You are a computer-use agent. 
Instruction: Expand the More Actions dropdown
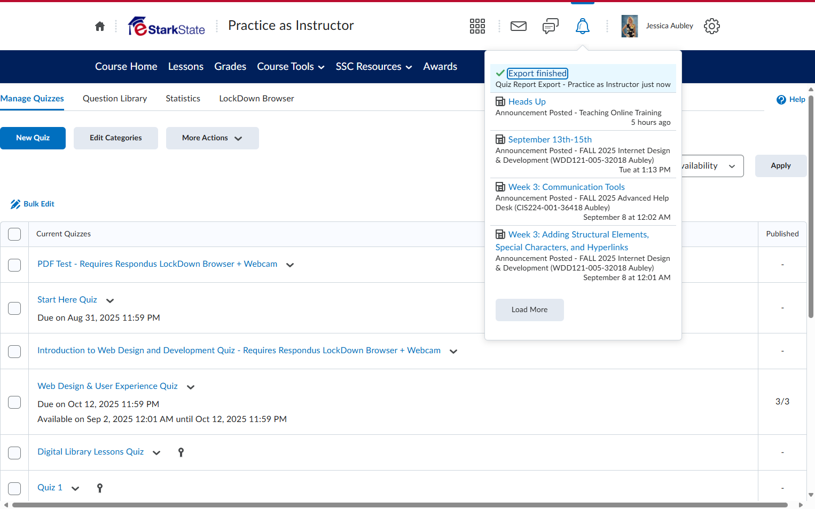pos(213,138)
